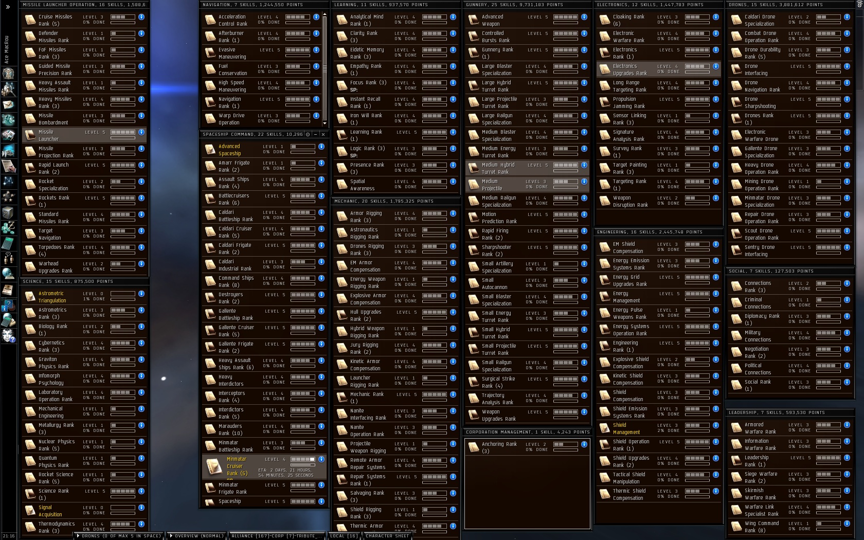
Task: Show info for Cruise Missiles skill
Action: [141, 17]
